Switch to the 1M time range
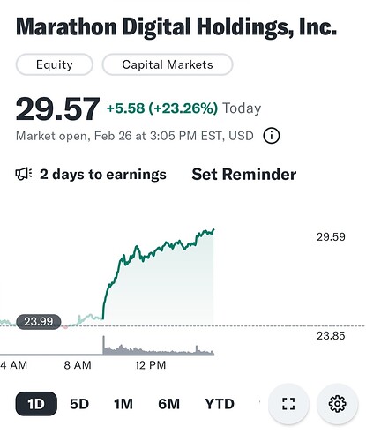366x441 pixels. point(123,404)
